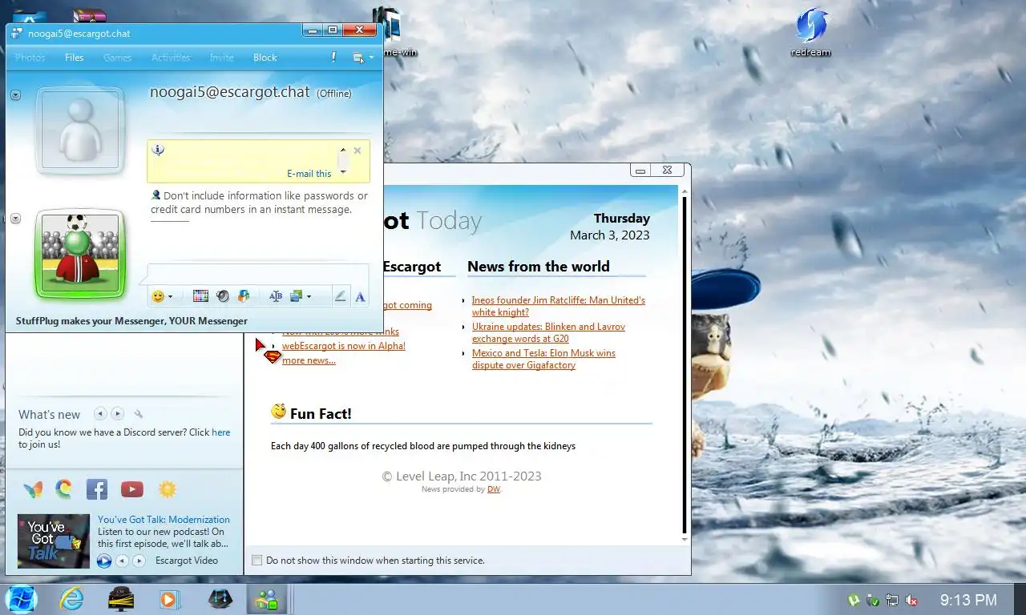The width and height of the screenshot is (1026, 615).
Task: Click the sun weather icon
Action: click(x=168, y=489)
